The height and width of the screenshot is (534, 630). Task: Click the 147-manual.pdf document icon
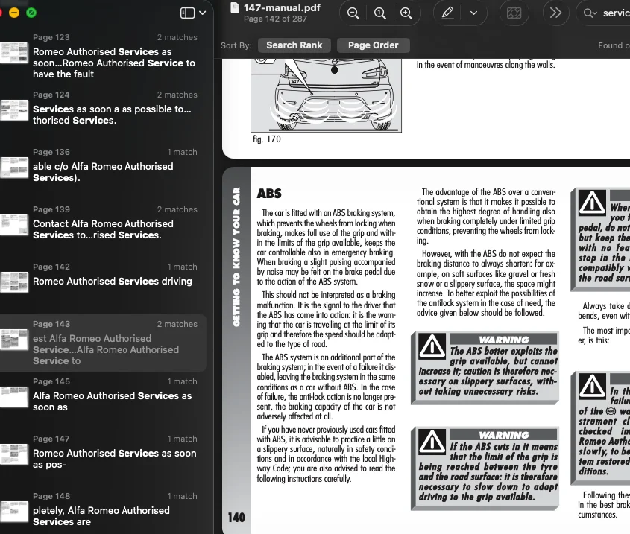coord(235,7)
